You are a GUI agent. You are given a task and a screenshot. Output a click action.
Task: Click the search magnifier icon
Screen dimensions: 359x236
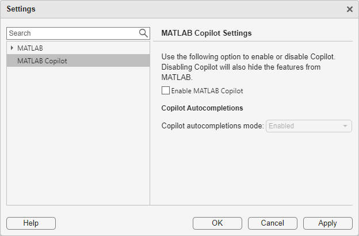(x=143, y=33)
